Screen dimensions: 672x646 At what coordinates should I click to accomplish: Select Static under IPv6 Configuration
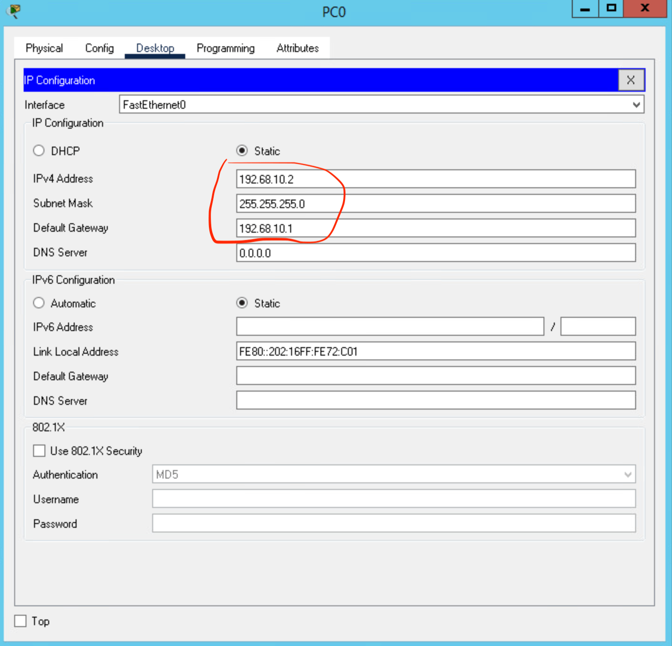click(x=242, y=303)
